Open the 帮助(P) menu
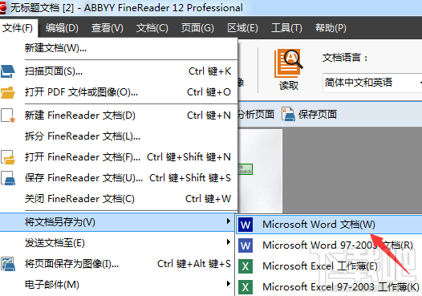The image size is (422, 296). point(331,28)
